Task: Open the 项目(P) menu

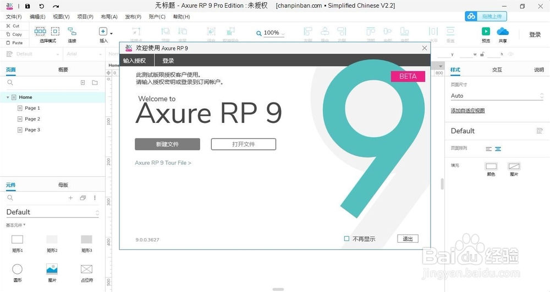Action: coord(85,16)
